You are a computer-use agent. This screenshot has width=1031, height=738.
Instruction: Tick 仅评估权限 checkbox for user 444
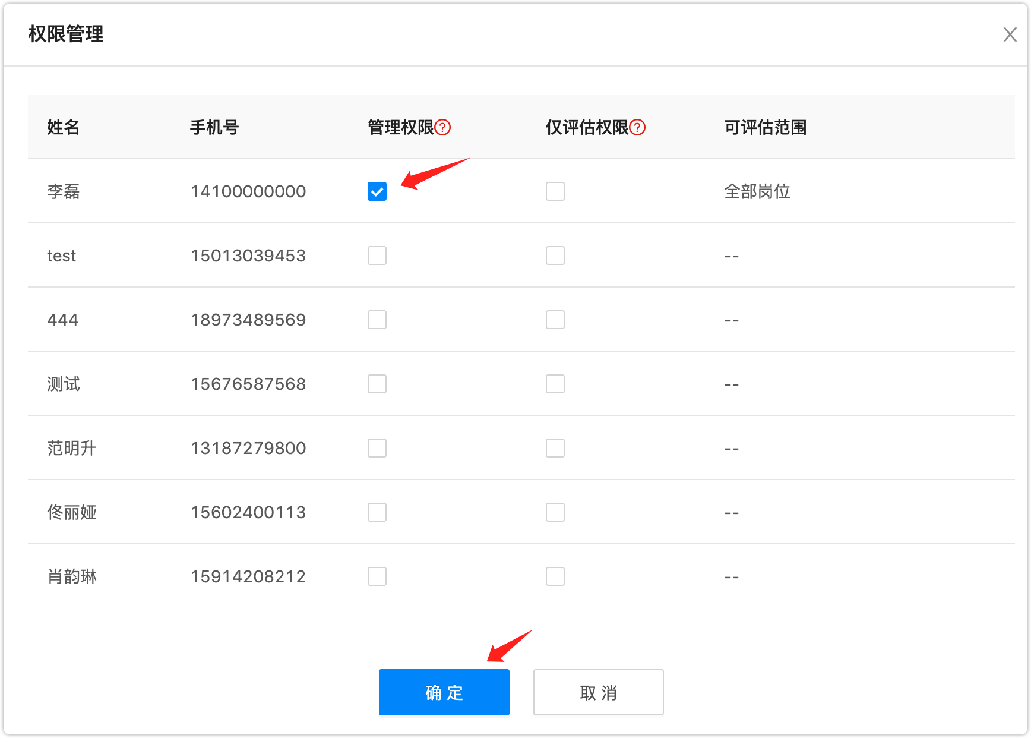point(555,320)
